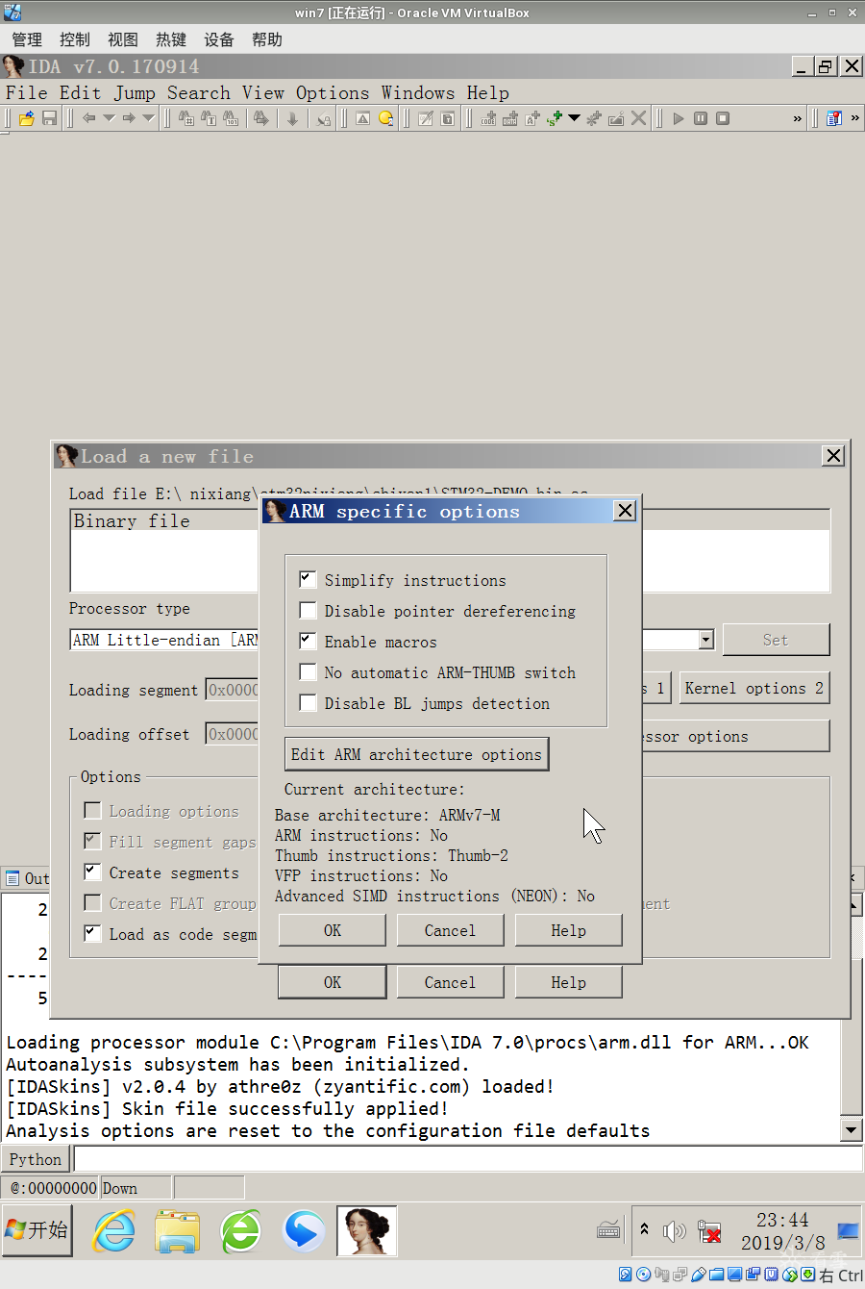Screen dimensions: 865x1289
Task: Click Help in ARM specific options dialog
Action: 568,930
